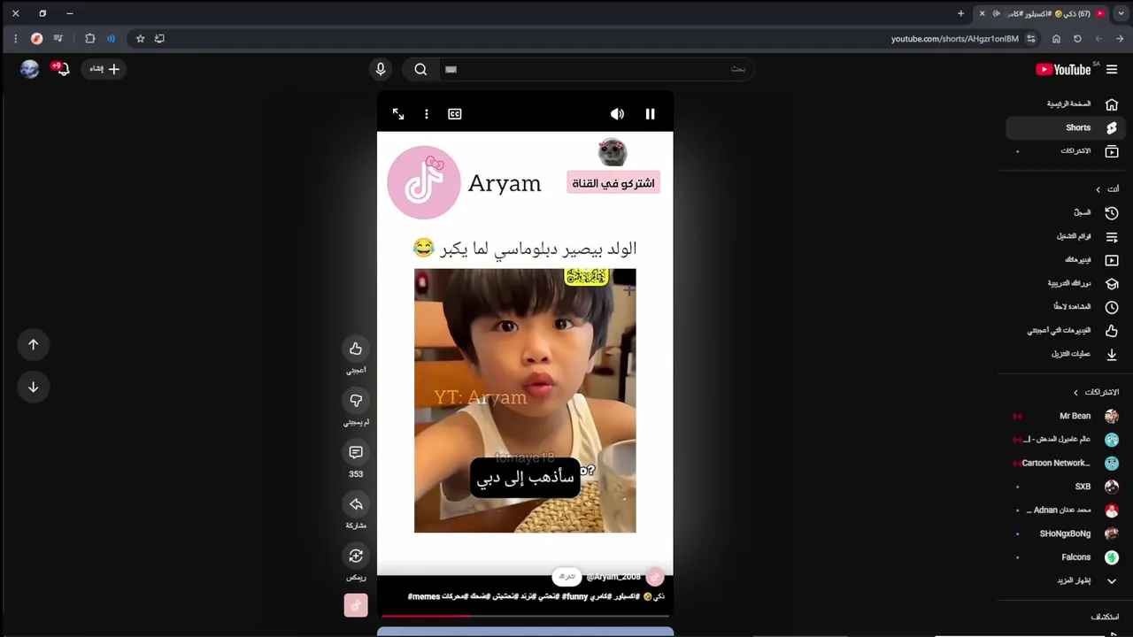Open the Mr Bean channel

1066,416
